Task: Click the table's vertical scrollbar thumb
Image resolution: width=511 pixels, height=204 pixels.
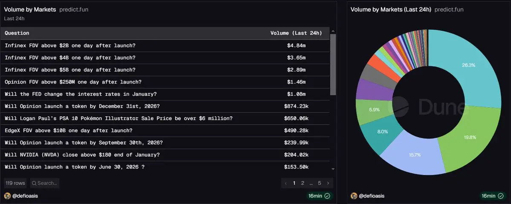Action: point(333,64)
